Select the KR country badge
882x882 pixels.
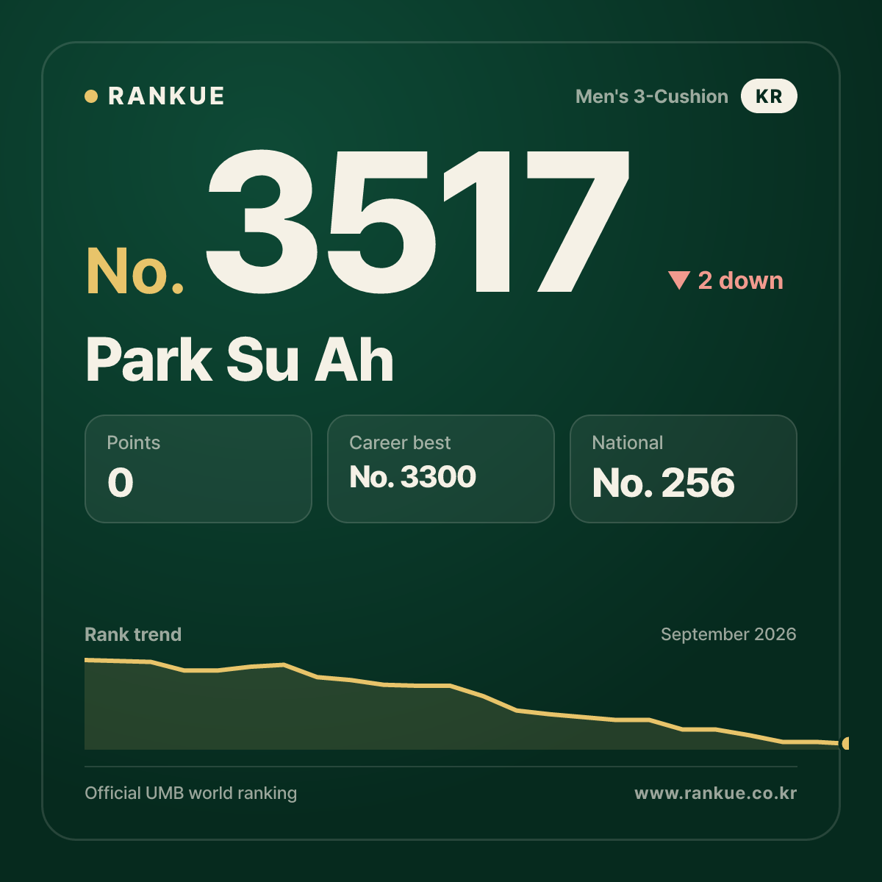click(x=769, y=96)
